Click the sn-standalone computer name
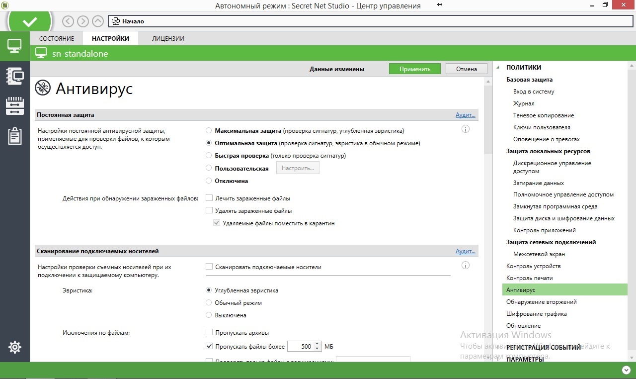The image size is (636, 379). tap(80, 53)
